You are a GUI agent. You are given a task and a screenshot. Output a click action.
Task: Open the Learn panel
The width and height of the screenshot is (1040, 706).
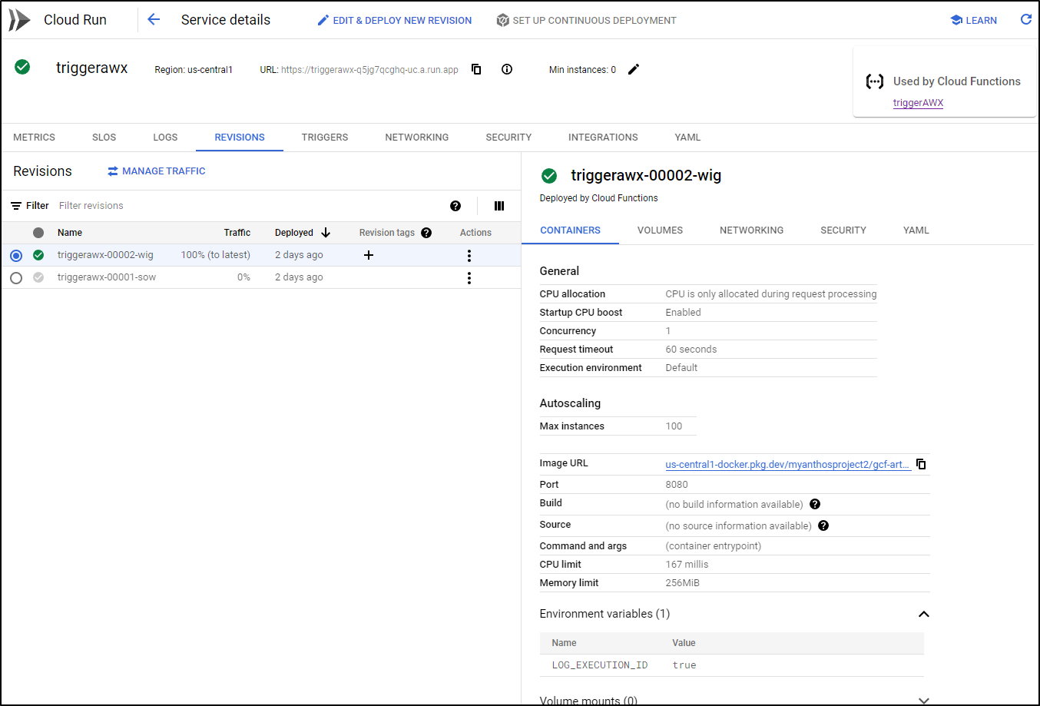tap(974, 21)
